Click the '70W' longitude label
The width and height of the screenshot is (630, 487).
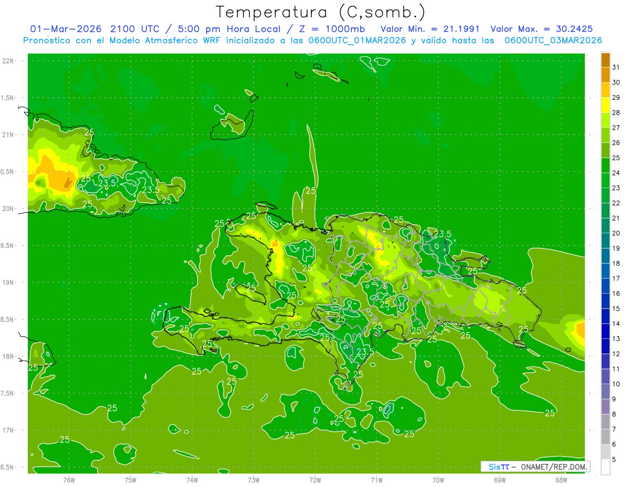(x=438, y=480)
